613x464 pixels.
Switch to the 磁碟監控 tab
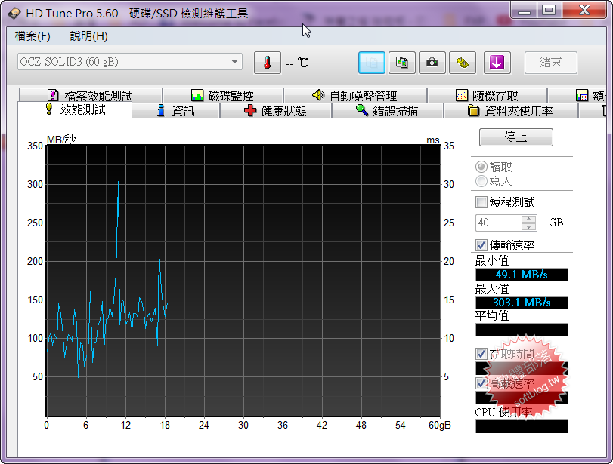223,96
